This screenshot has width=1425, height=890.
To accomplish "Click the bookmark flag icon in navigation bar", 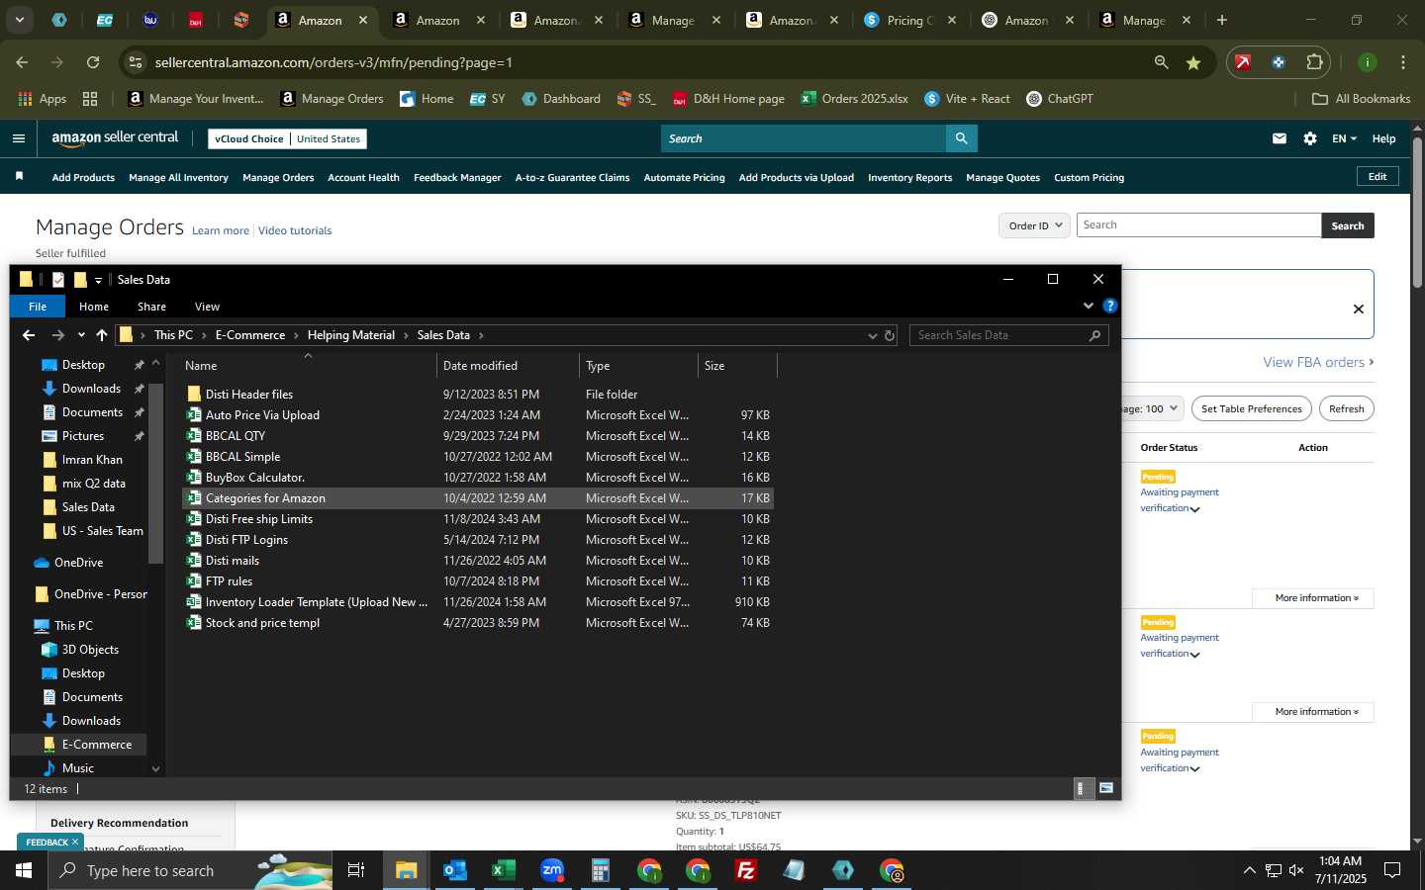I will (19, 176).
